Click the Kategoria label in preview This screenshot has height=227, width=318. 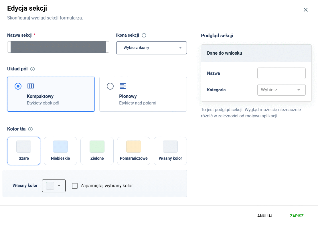[216, 90]
